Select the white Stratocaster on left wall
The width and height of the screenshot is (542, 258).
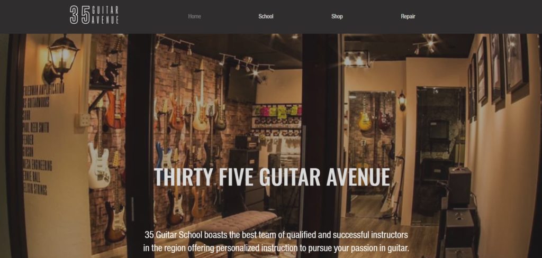pos(98,162)
